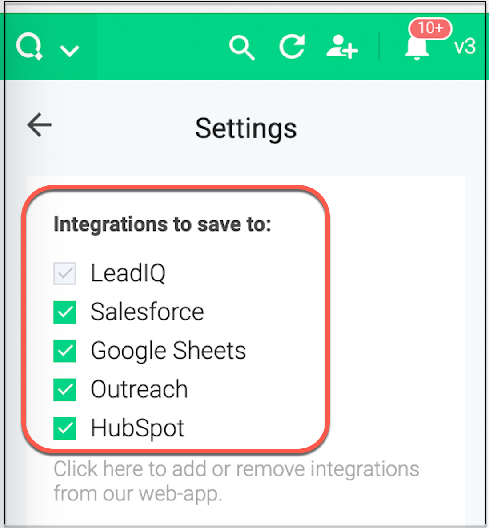The image size is (489, 528).
Task: Click the refresh icon
Action: pyautogui.click(x=292, y=47)
